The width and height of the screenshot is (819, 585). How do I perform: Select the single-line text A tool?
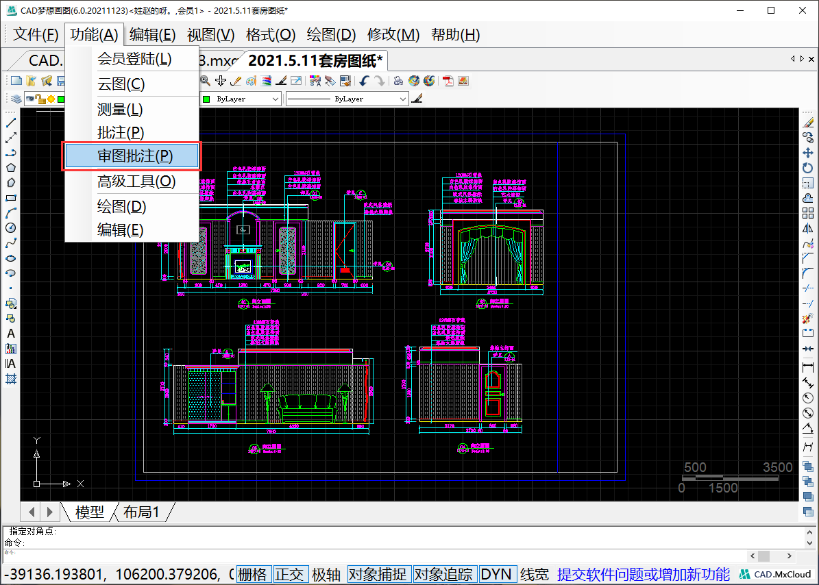pos(10,334)
